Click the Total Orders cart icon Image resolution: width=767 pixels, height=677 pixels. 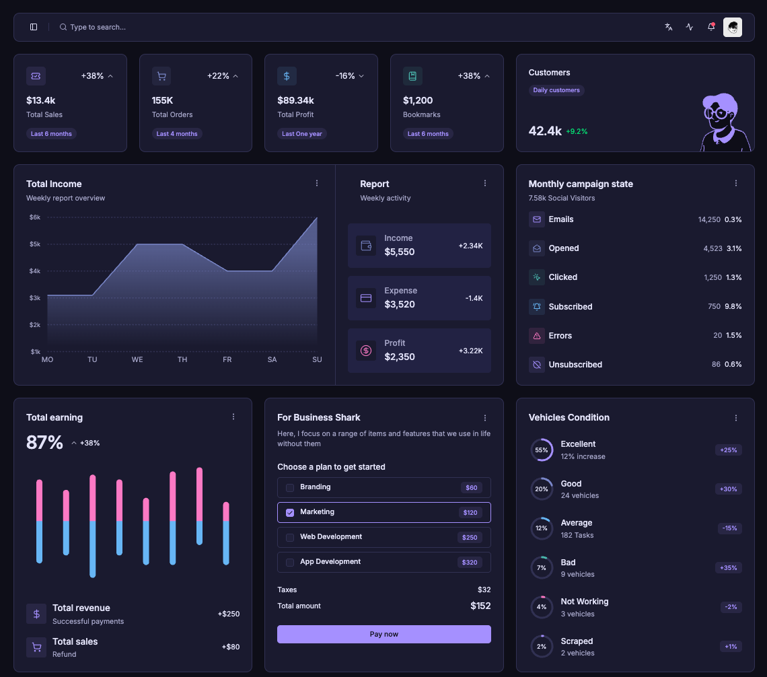point(161,76)
